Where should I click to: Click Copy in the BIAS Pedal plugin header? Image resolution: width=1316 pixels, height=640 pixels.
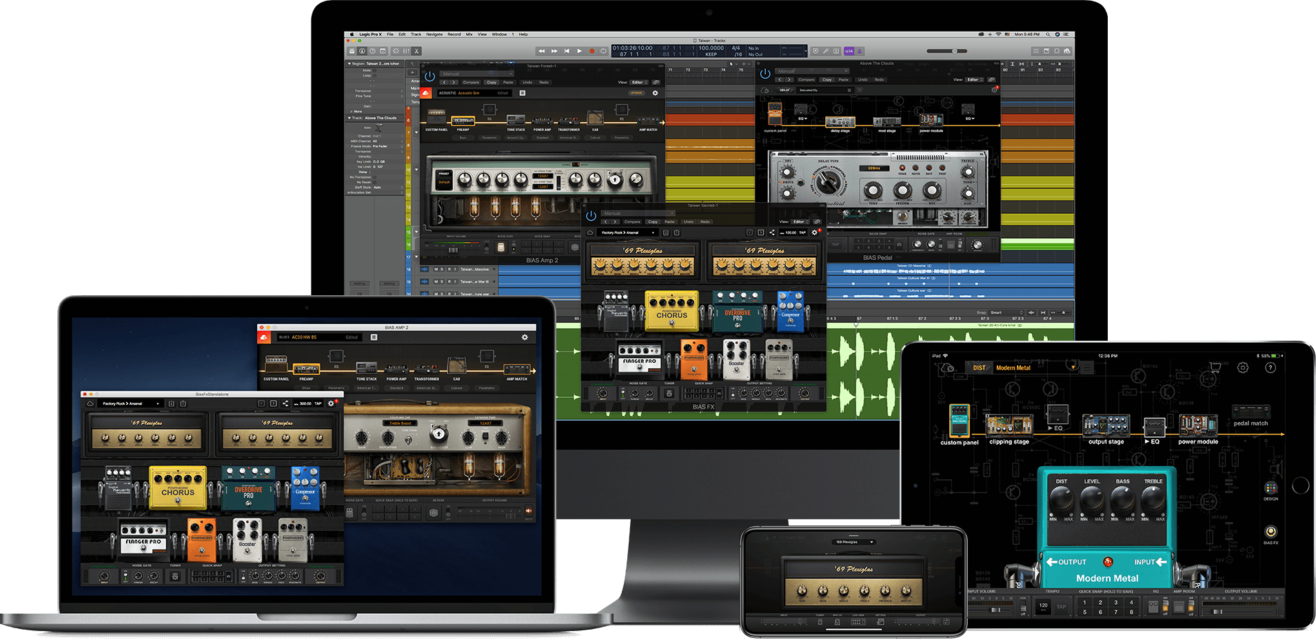(827, 79)
